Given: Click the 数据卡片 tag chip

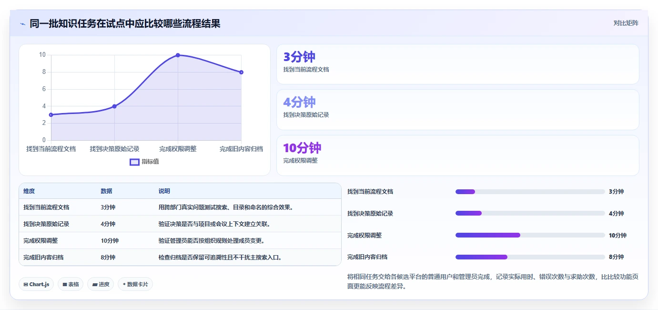Looking at the screenshot, I should coord(135,284).
